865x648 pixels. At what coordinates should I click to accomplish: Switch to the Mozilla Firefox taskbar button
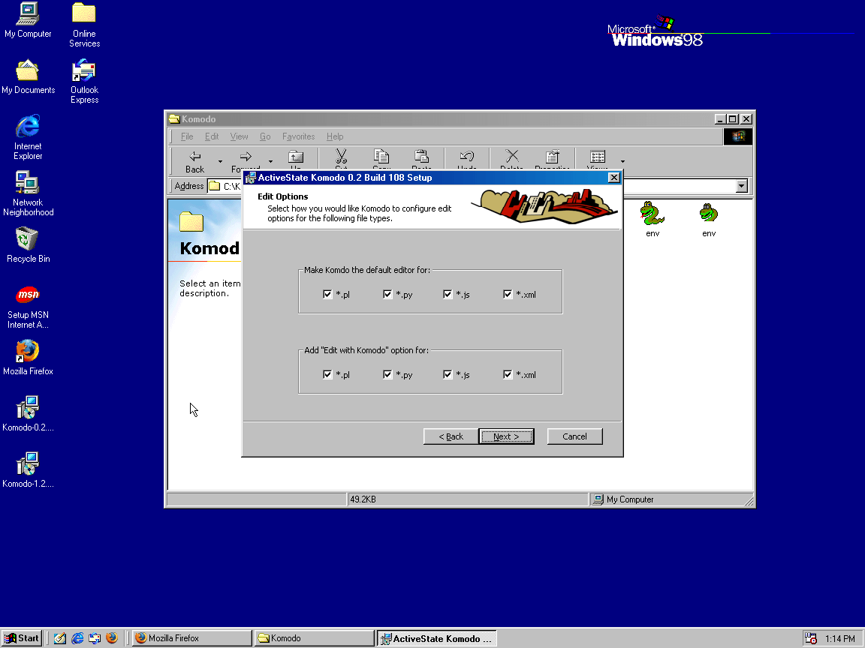(x=192, y=638)
